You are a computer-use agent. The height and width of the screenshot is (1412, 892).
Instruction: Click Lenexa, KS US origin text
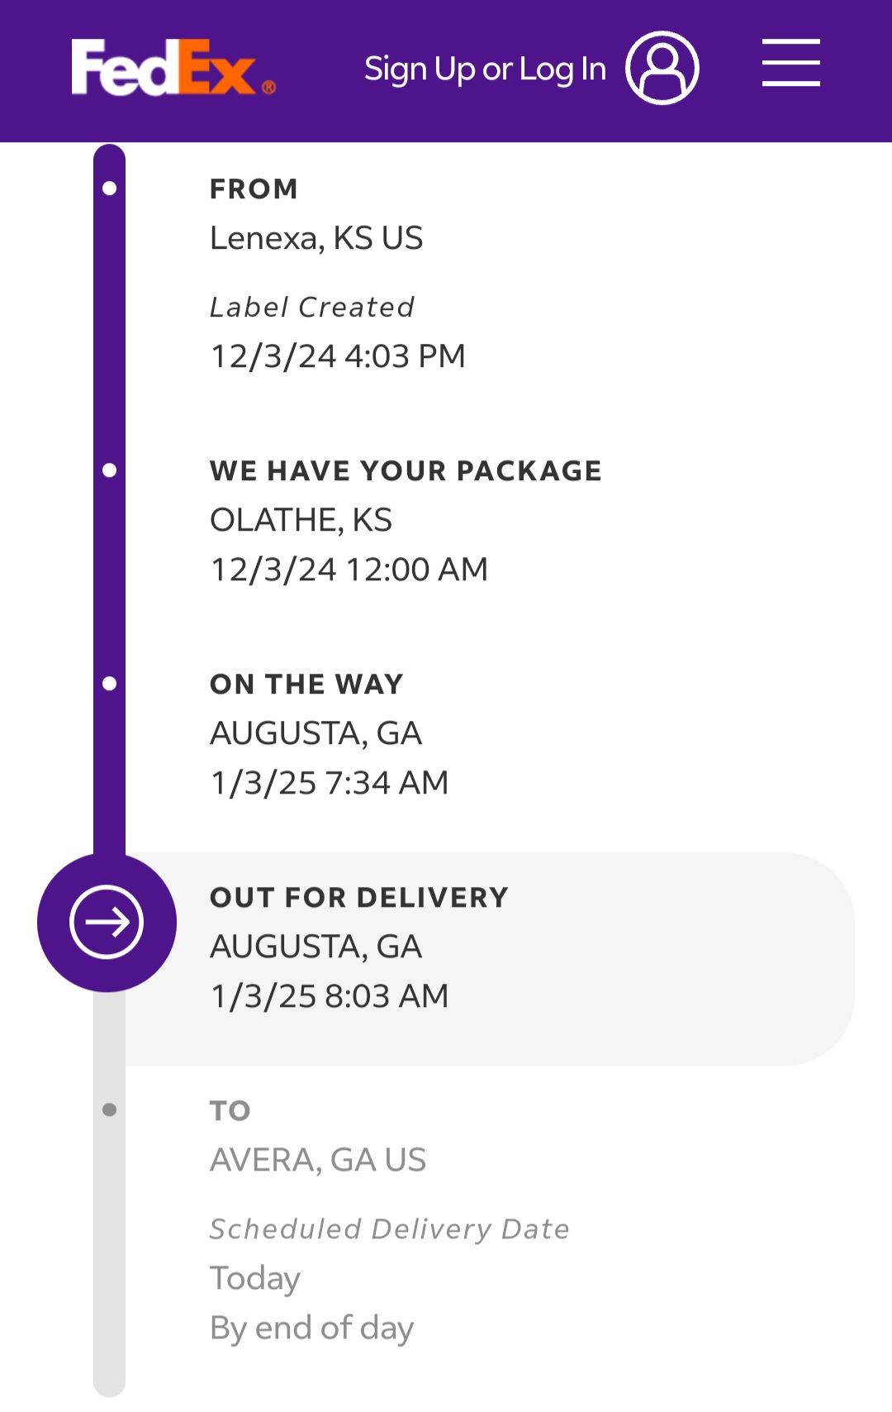[316, 238]
